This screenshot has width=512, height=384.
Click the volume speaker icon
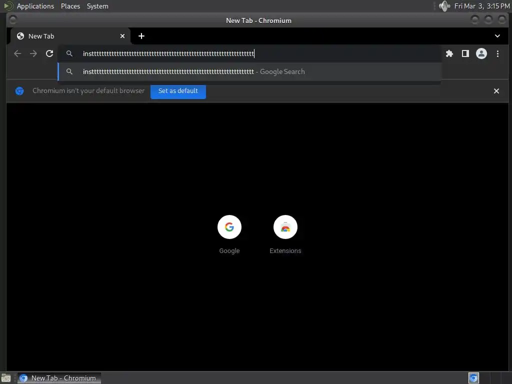444,6
